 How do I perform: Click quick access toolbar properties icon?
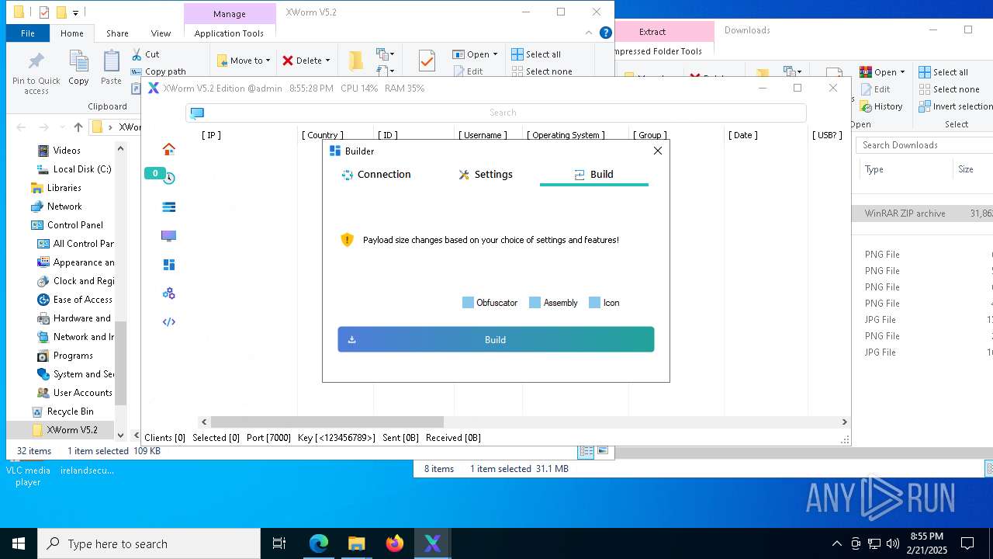(x=43, y=12)
